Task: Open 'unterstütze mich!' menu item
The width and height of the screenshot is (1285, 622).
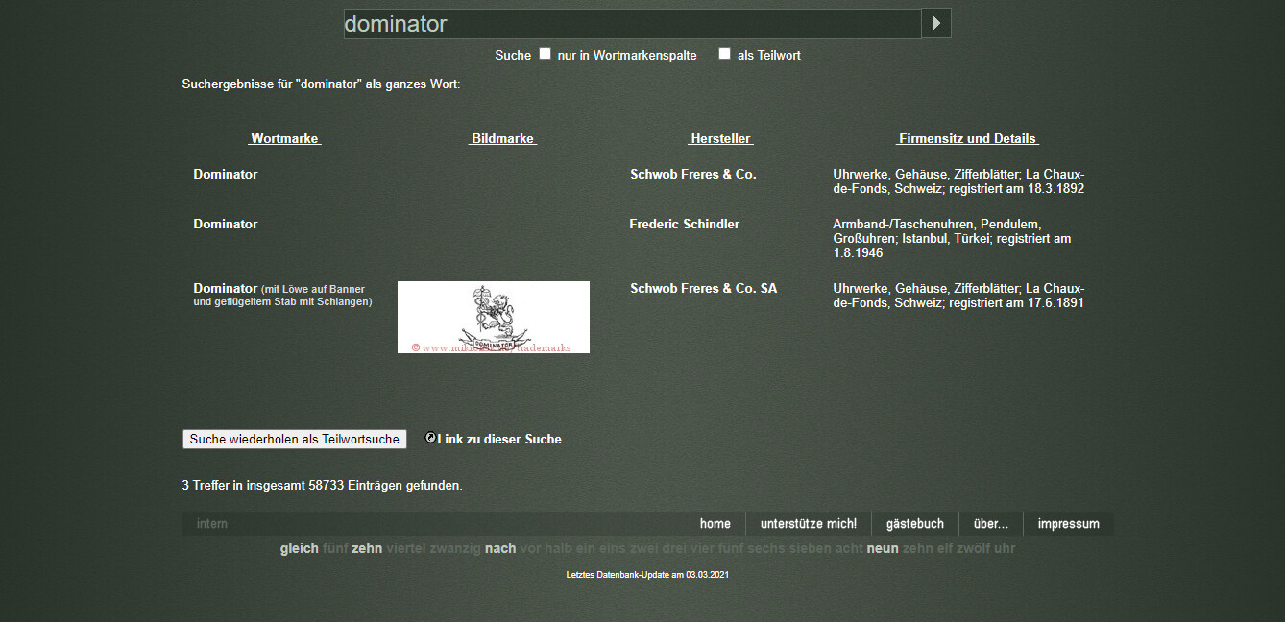Action: coord(808,524)
